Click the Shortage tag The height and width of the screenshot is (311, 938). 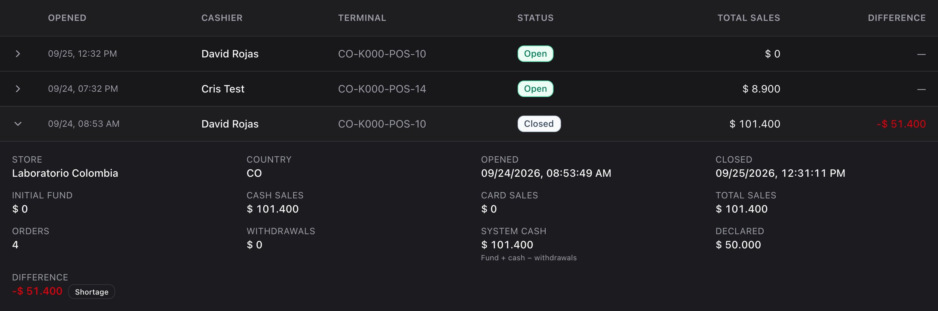tap(92, 292)
